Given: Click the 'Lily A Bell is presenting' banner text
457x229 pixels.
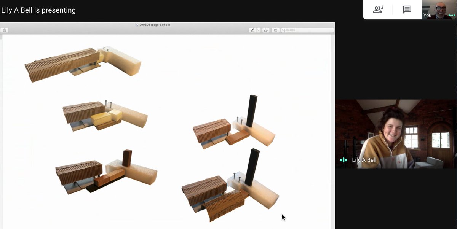Looking at the screenshot, I should point(38,10).
